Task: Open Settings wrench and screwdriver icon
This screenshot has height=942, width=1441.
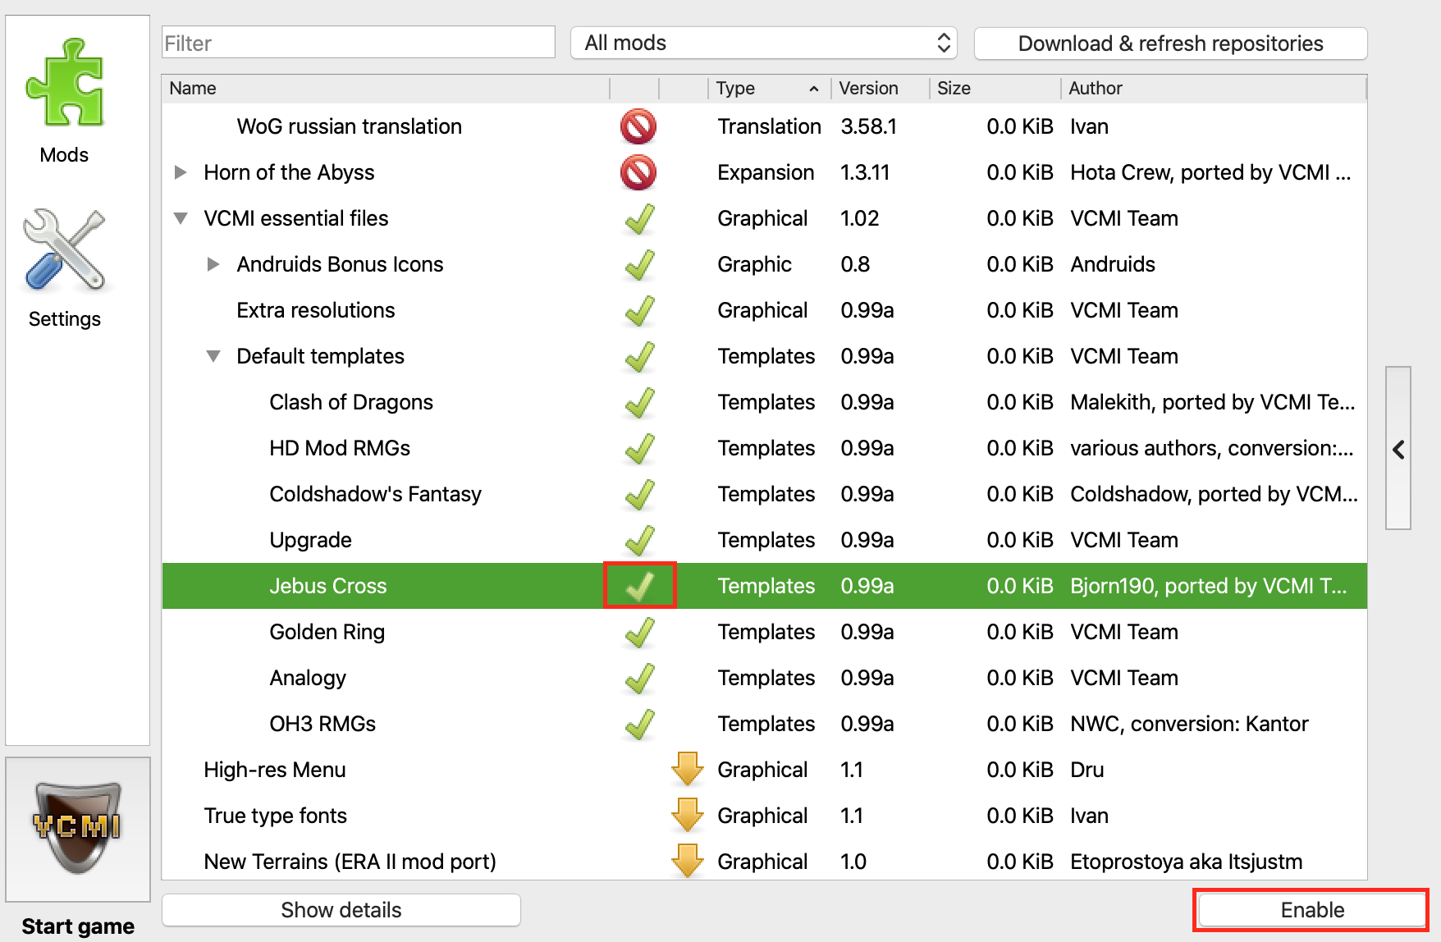Action: pos(65,250)
